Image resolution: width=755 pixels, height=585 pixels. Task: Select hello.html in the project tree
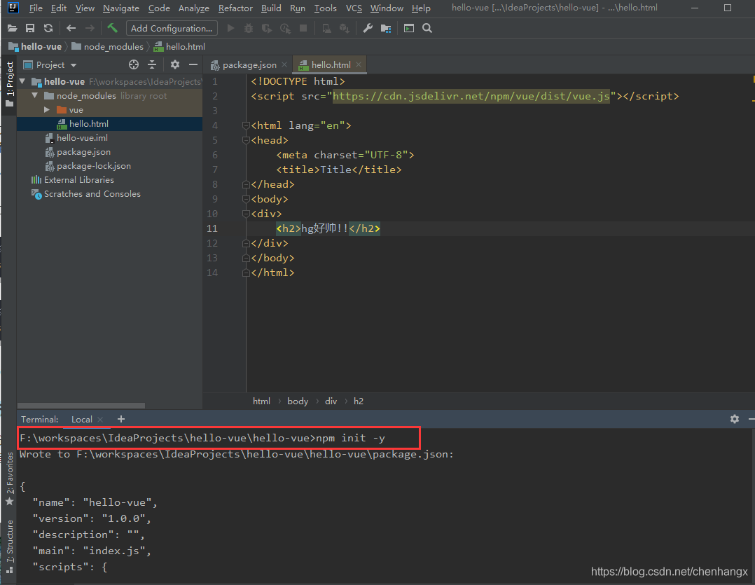coord(110,124)
